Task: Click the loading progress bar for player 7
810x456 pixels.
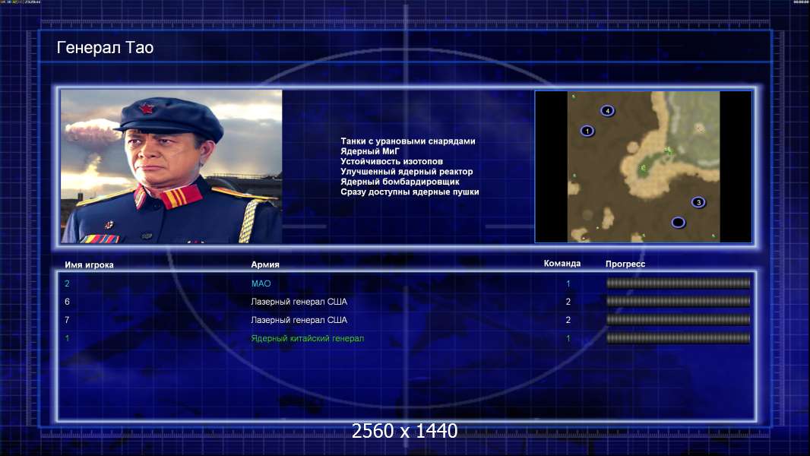Action: (x=679, y=320)
